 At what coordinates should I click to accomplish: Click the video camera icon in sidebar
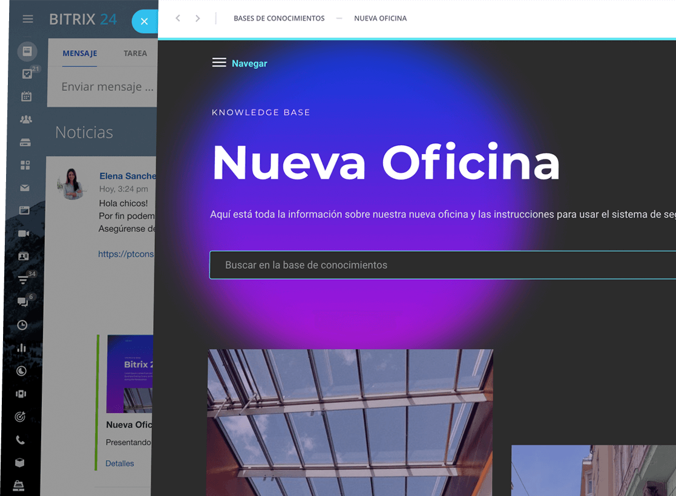tap(24, 233)
